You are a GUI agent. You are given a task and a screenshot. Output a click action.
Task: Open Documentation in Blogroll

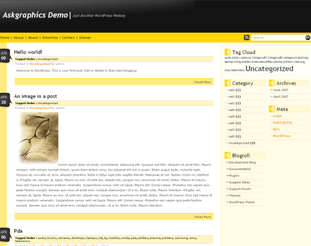[240, 169]
